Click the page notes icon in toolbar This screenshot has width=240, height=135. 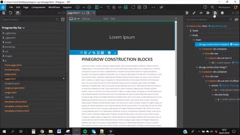[145, 7]
